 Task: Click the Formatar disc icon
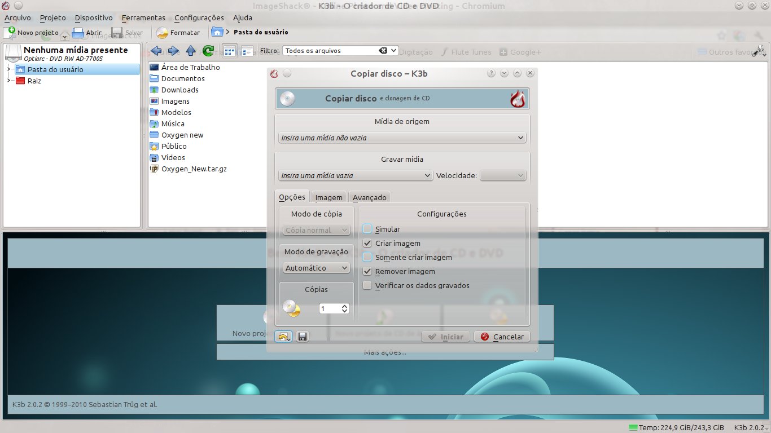(163, 33)
